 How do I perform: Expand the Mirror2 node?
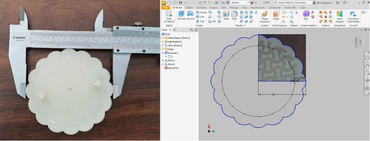(x=163, y=64)
